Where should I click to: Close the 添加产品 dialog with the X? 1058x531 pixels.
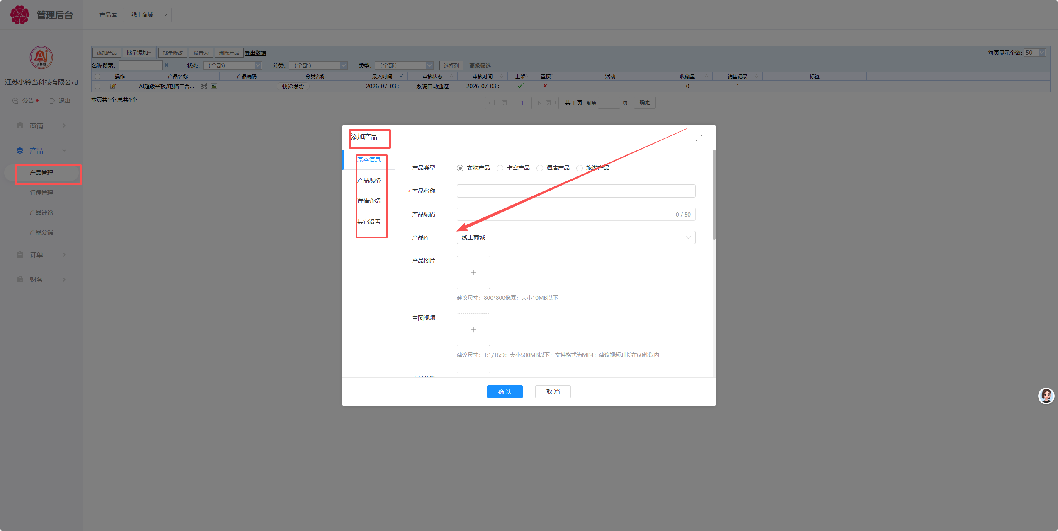(699, 138)
